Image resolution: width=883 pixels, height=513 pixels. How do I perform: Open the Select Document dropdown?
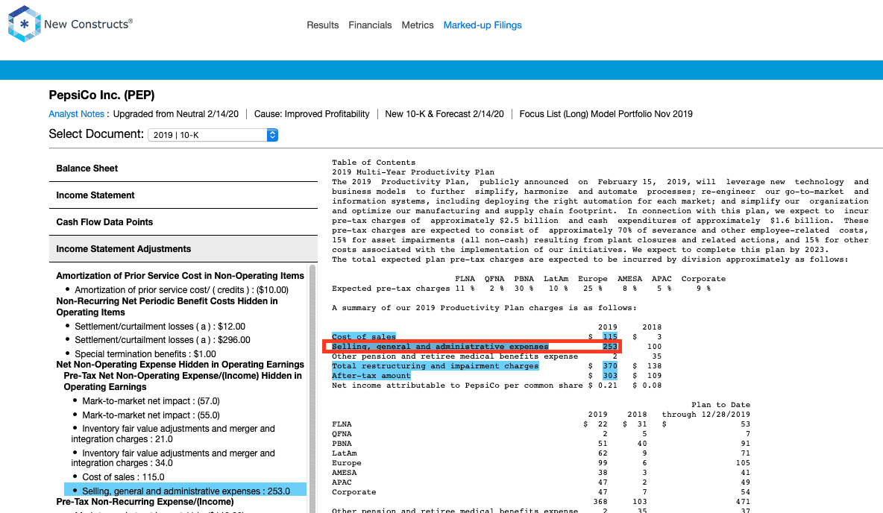[x=213, y=135]
